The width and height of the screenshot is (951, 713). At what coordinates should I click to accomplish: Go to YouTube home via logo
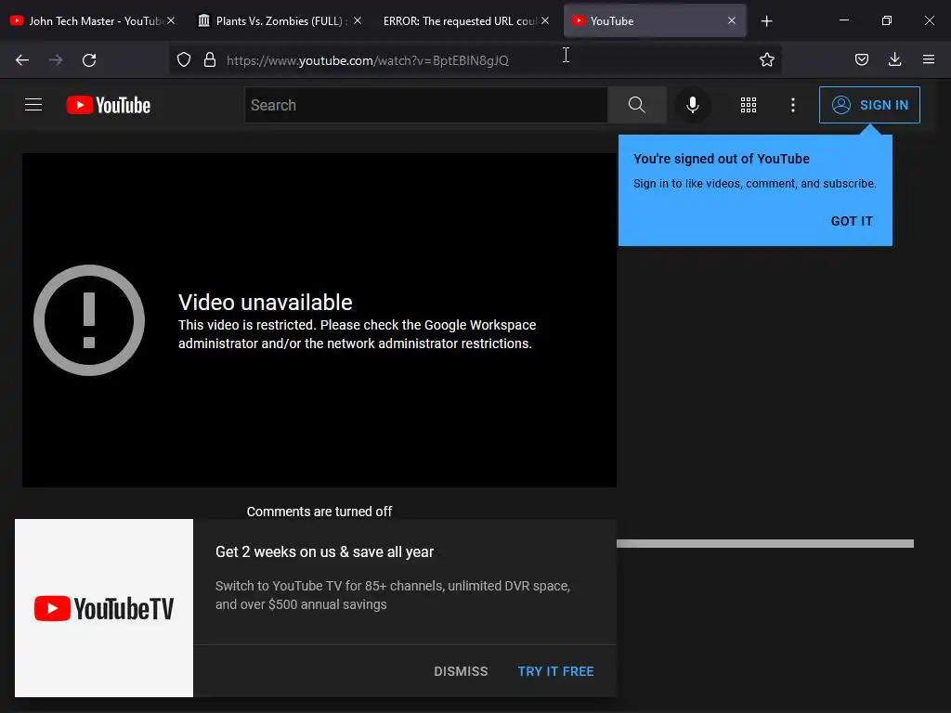click(109, 105)
